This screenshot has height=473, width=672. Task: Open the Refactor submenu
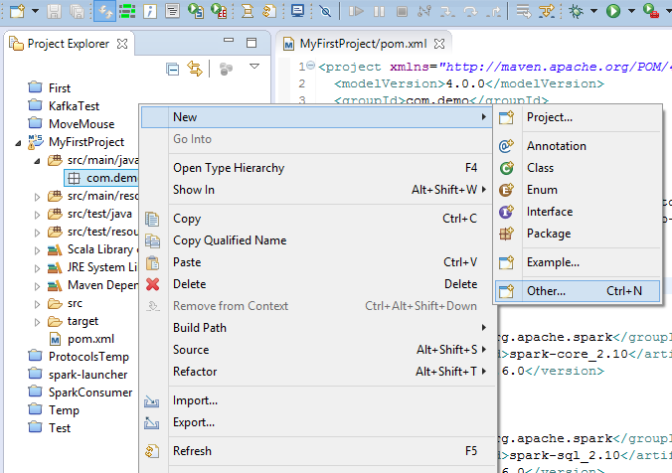coord(317,372)
